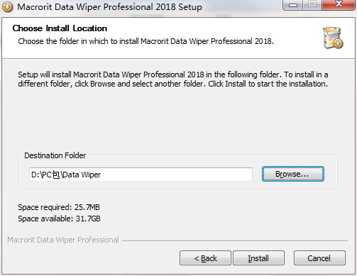Click the blank gray area above Destination Folder
The image size is (357, 276).
click(177, 121)
